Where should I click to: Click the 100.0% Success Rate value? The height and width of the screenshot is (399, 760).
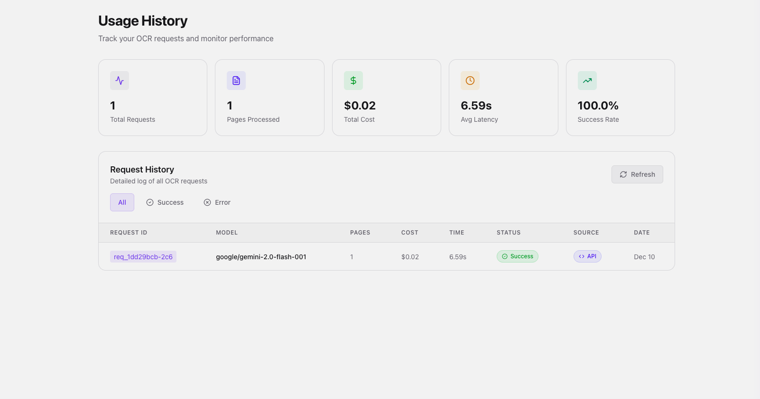598,106
